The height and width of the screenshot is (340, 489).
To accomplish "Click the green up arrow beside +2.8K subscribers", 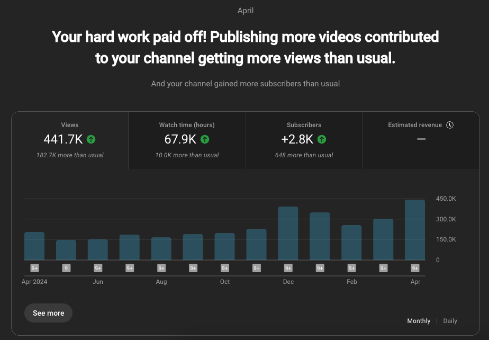I will click(x=322, y=139).
